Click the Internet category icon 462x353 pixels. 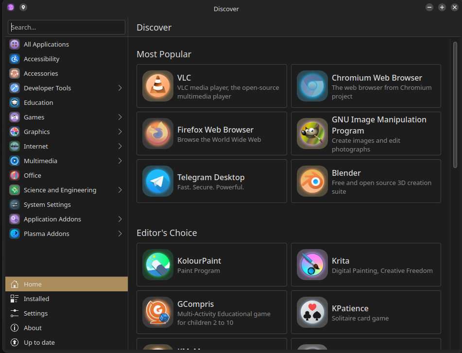coord(15,146)
